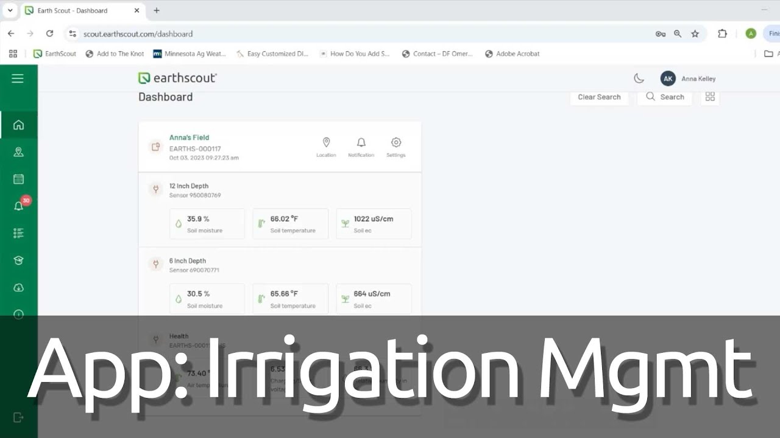Open Notification for Anna's Field

click(x=361, y=146)
